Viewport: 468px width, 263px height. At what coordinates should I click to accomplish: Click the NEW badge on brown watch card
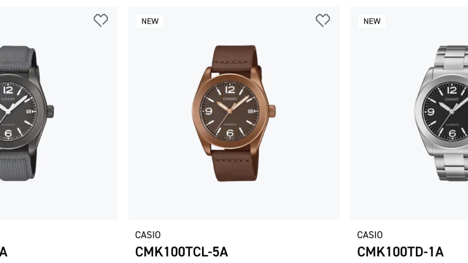point(150,21)
